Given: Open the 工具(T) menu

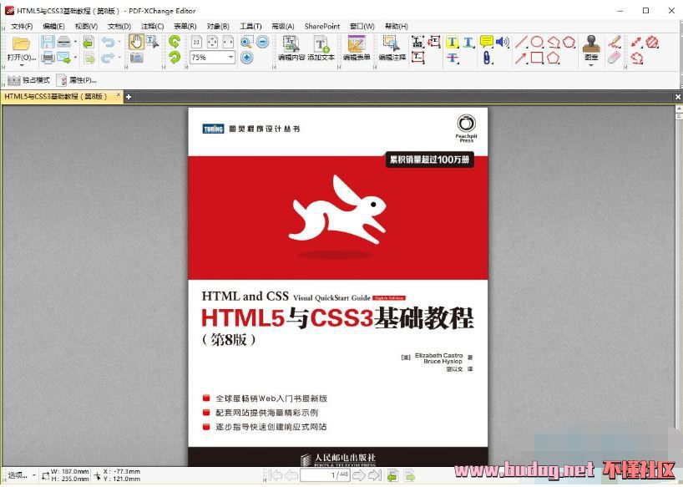Looking at the screenshot, I should point(250,26).
